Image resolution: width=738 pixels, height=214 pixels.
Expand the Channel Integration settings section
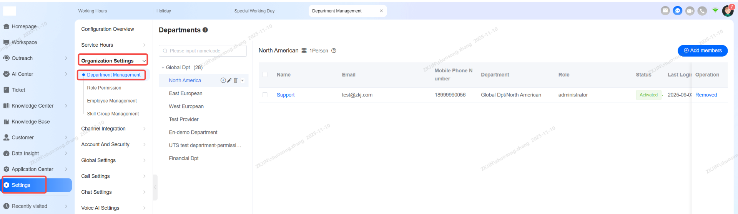click(x=113, y=129)
